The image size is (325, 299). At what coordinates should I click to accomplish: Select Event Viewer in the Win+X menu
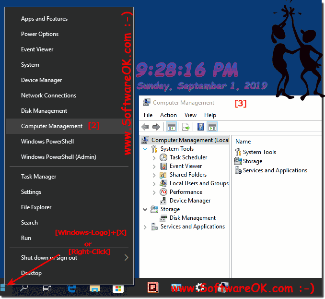coord(69,49)
